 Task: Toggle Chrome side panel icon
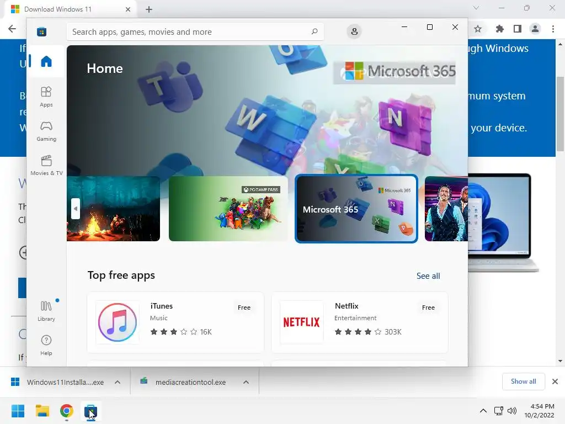point(518,29)
